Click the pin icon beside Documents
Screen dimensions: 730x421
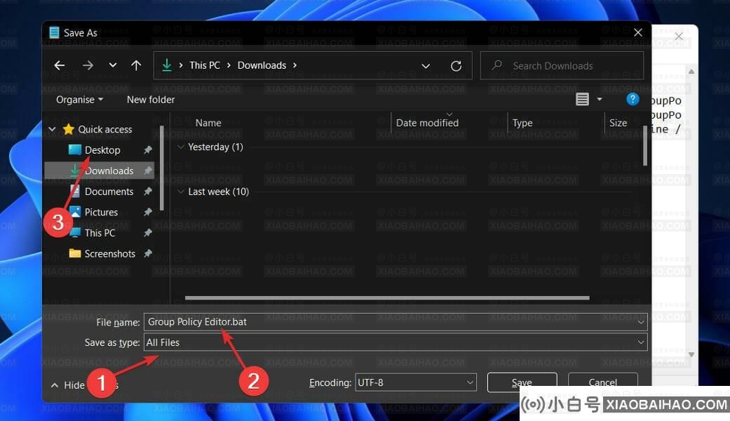tap(147, 192)
